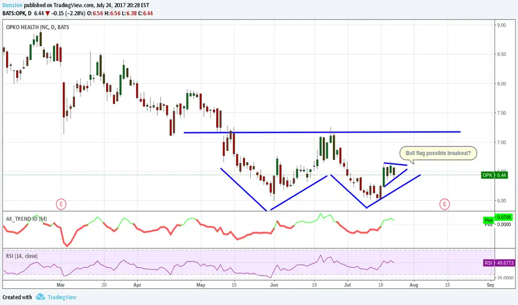The width and height of the screenshot is (518, 305).
Task: Click the 6.00 price axis label
Action: [501, 201]
